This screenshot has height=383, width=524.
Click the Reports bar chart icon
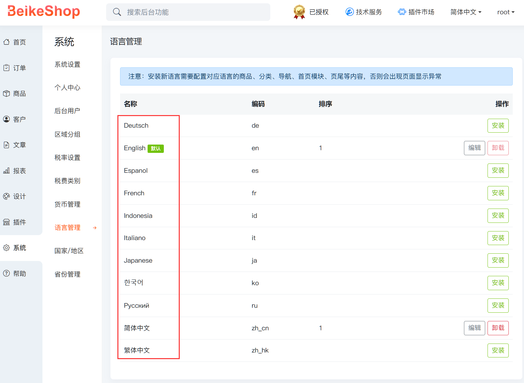coord(6,171)
